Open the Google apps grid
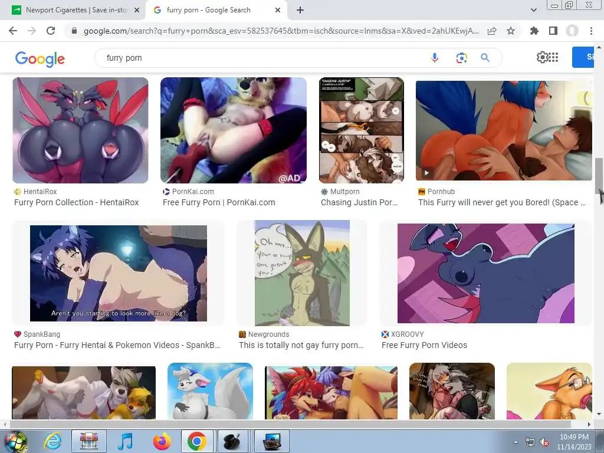The height and width of the screenshot is (453, 604). 553,57
